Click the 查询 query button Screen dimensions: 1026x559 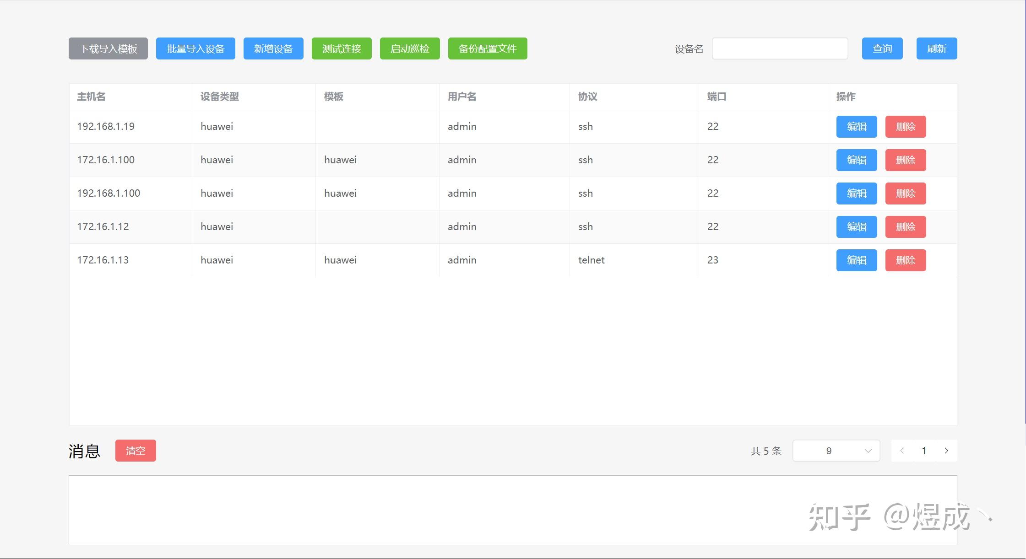pyautogui.click(x=882, y=48)
